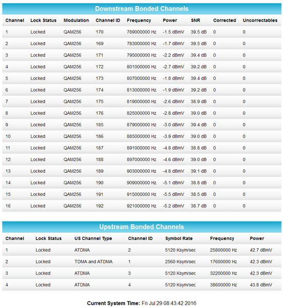This screenshot has width=283, height=307.
Task: Select downstream Channel ID 176 cell
Action: click(99, 113)
